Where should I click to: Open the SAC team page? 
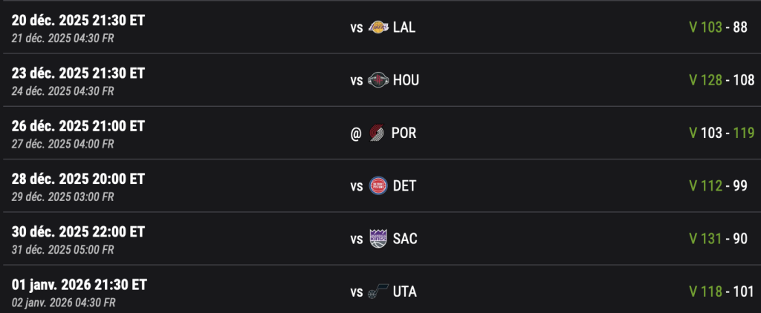(405, 239)
